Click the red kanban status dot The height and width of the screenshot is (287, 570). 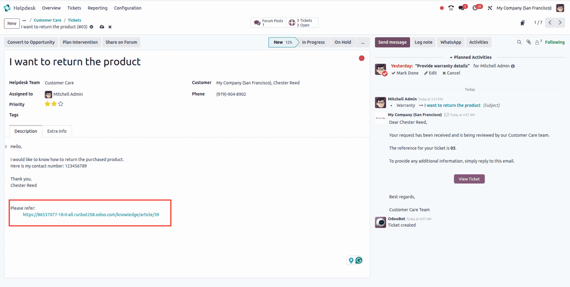point(362,58)
